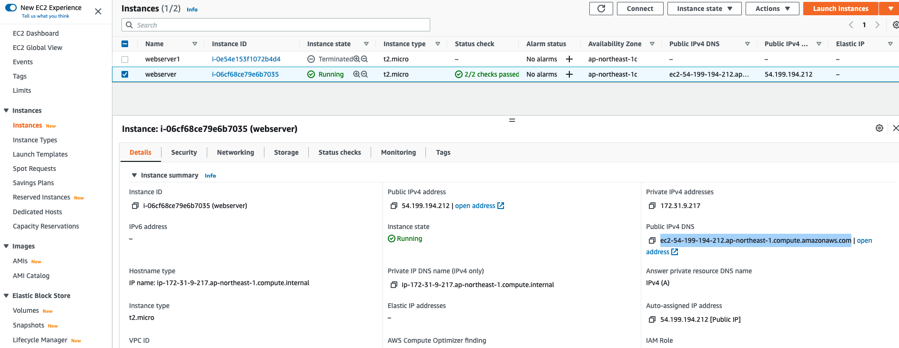
Task: Open the table preferences gear at top right
Action: click(x=896, y=25)
